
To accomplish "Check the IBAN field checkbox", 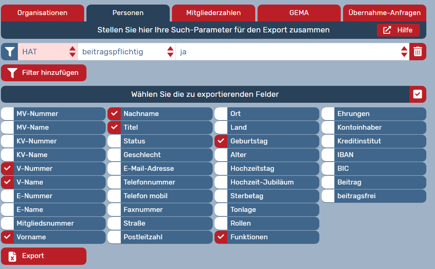I will tap(328, 155).
